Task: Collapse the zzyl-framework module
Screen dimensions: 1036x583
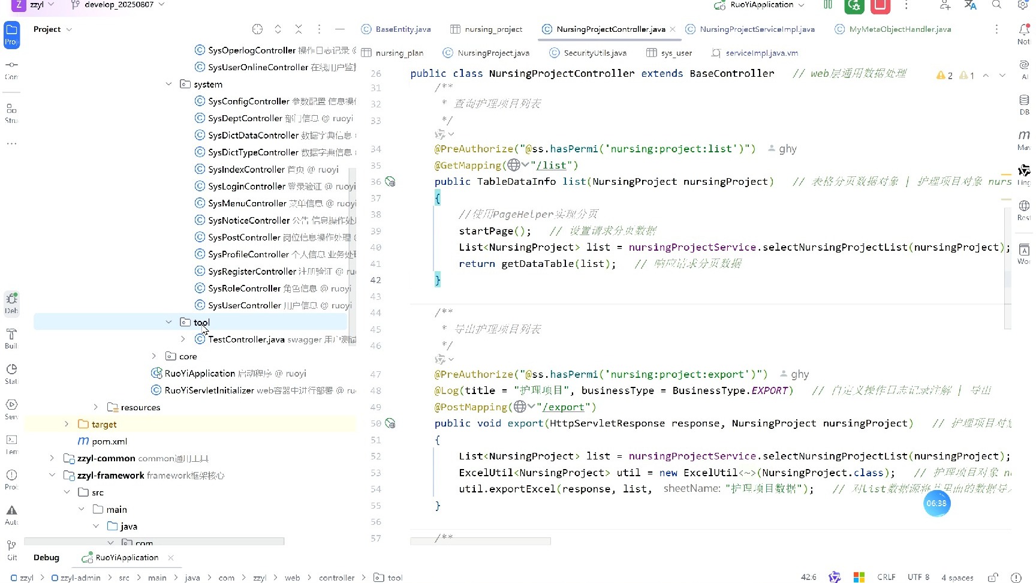Action: tap(52, 475)
